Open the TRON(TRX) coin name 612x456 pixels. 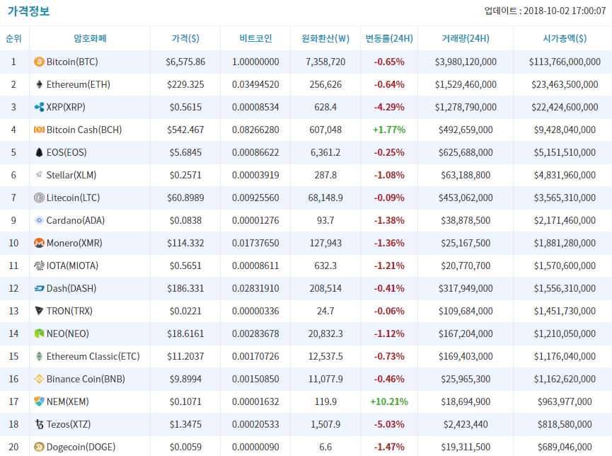pos(69,311)
